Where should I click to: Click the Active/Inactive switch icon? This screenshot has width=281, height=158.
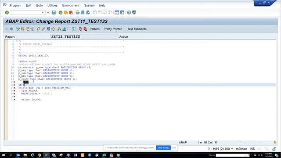(22, 29)
